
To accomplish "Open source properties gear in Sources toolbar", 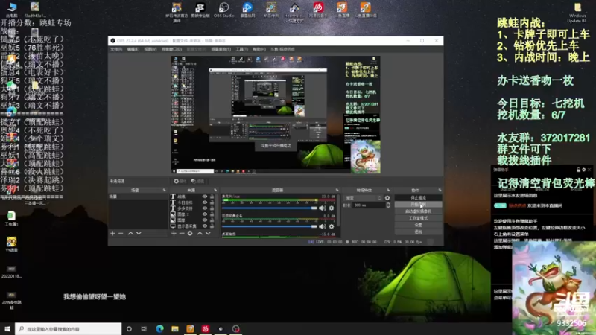I will [x=190, y=233].
